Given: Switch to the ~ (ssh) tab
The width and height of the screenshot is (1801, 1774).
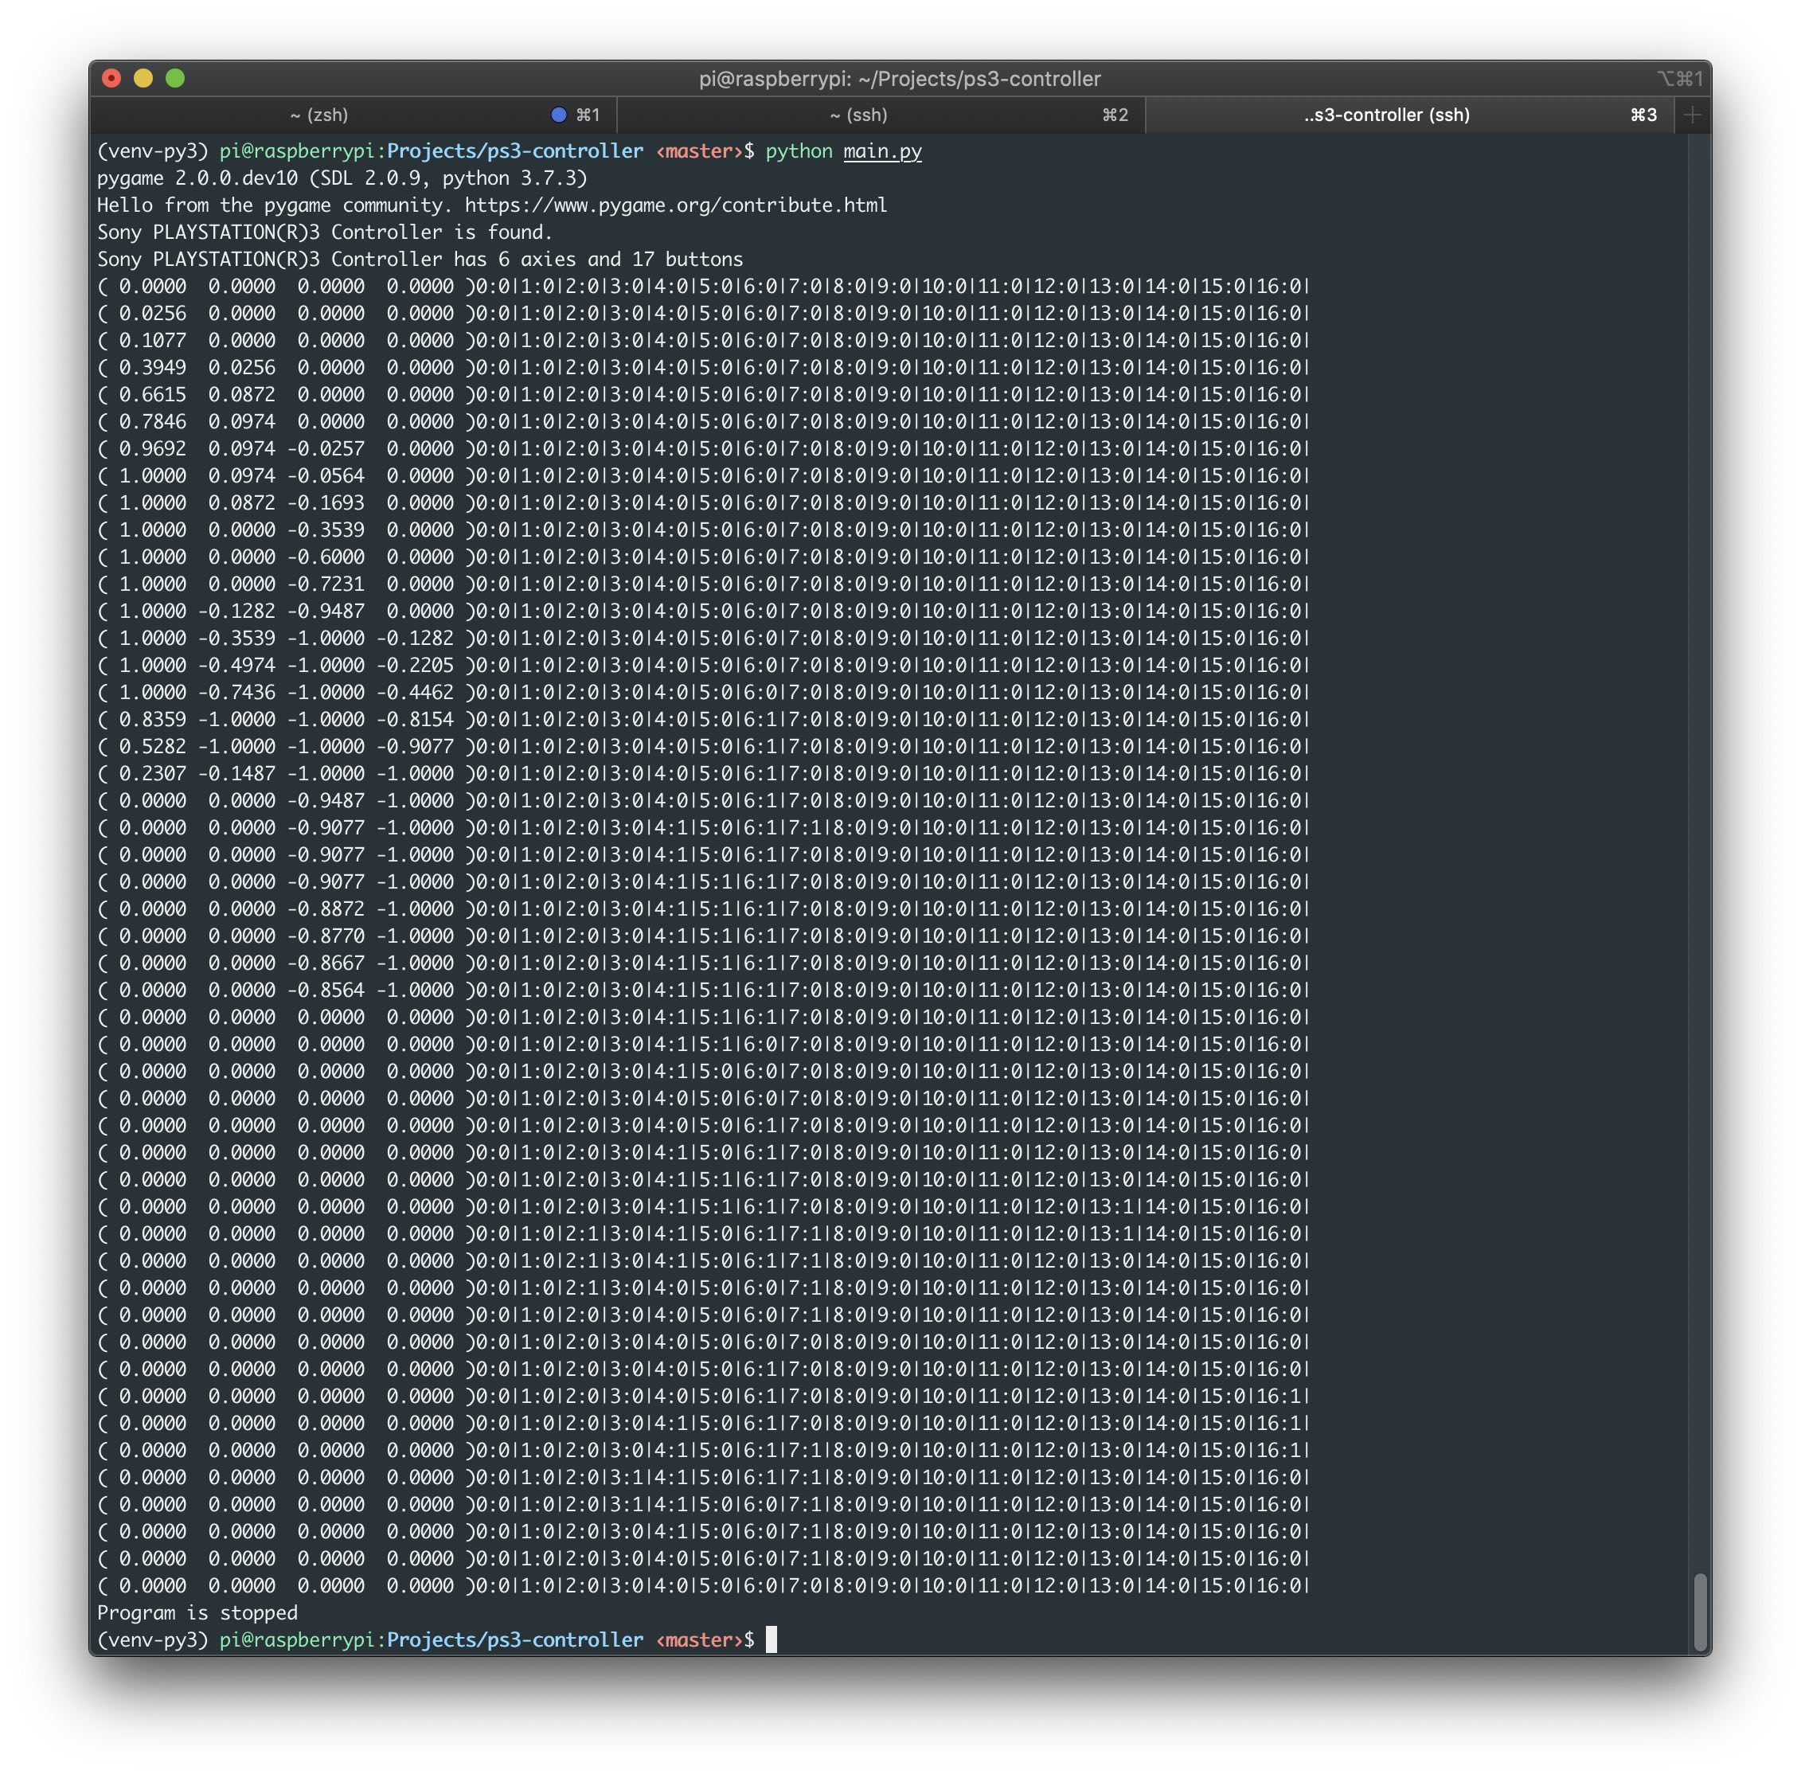Looking at the screenshot, I should (858, 115).
